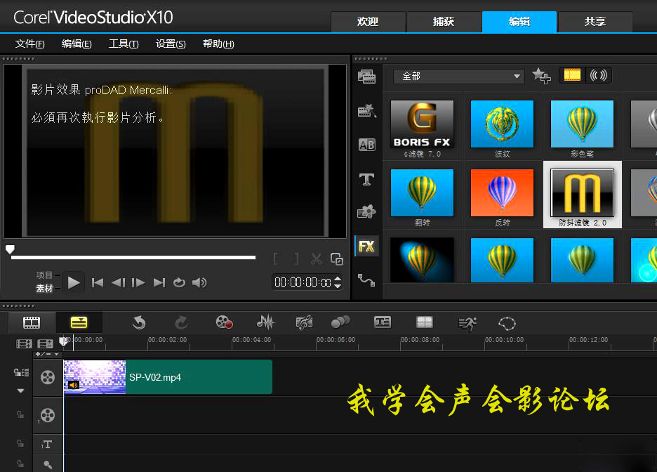This screenshot has width=657, height=472.
Task: Toggle the Overlay track lock
Action: point(20,415)
